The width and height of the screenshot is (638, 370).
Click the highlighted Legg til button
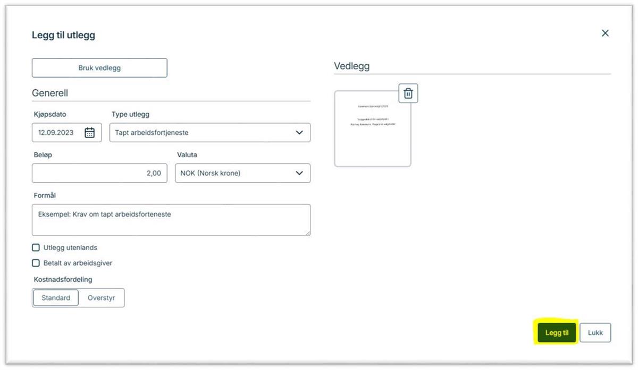[x=557, y=333]
